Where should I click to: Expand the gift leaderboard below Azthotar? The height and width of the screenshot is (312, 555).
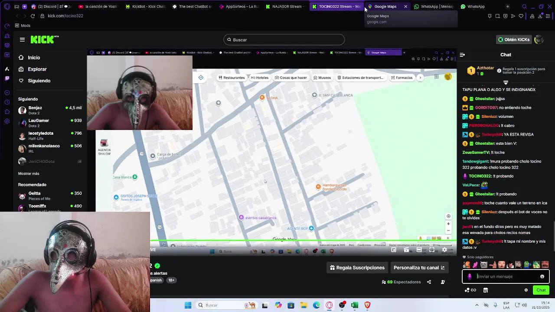[x=506, y=82]
